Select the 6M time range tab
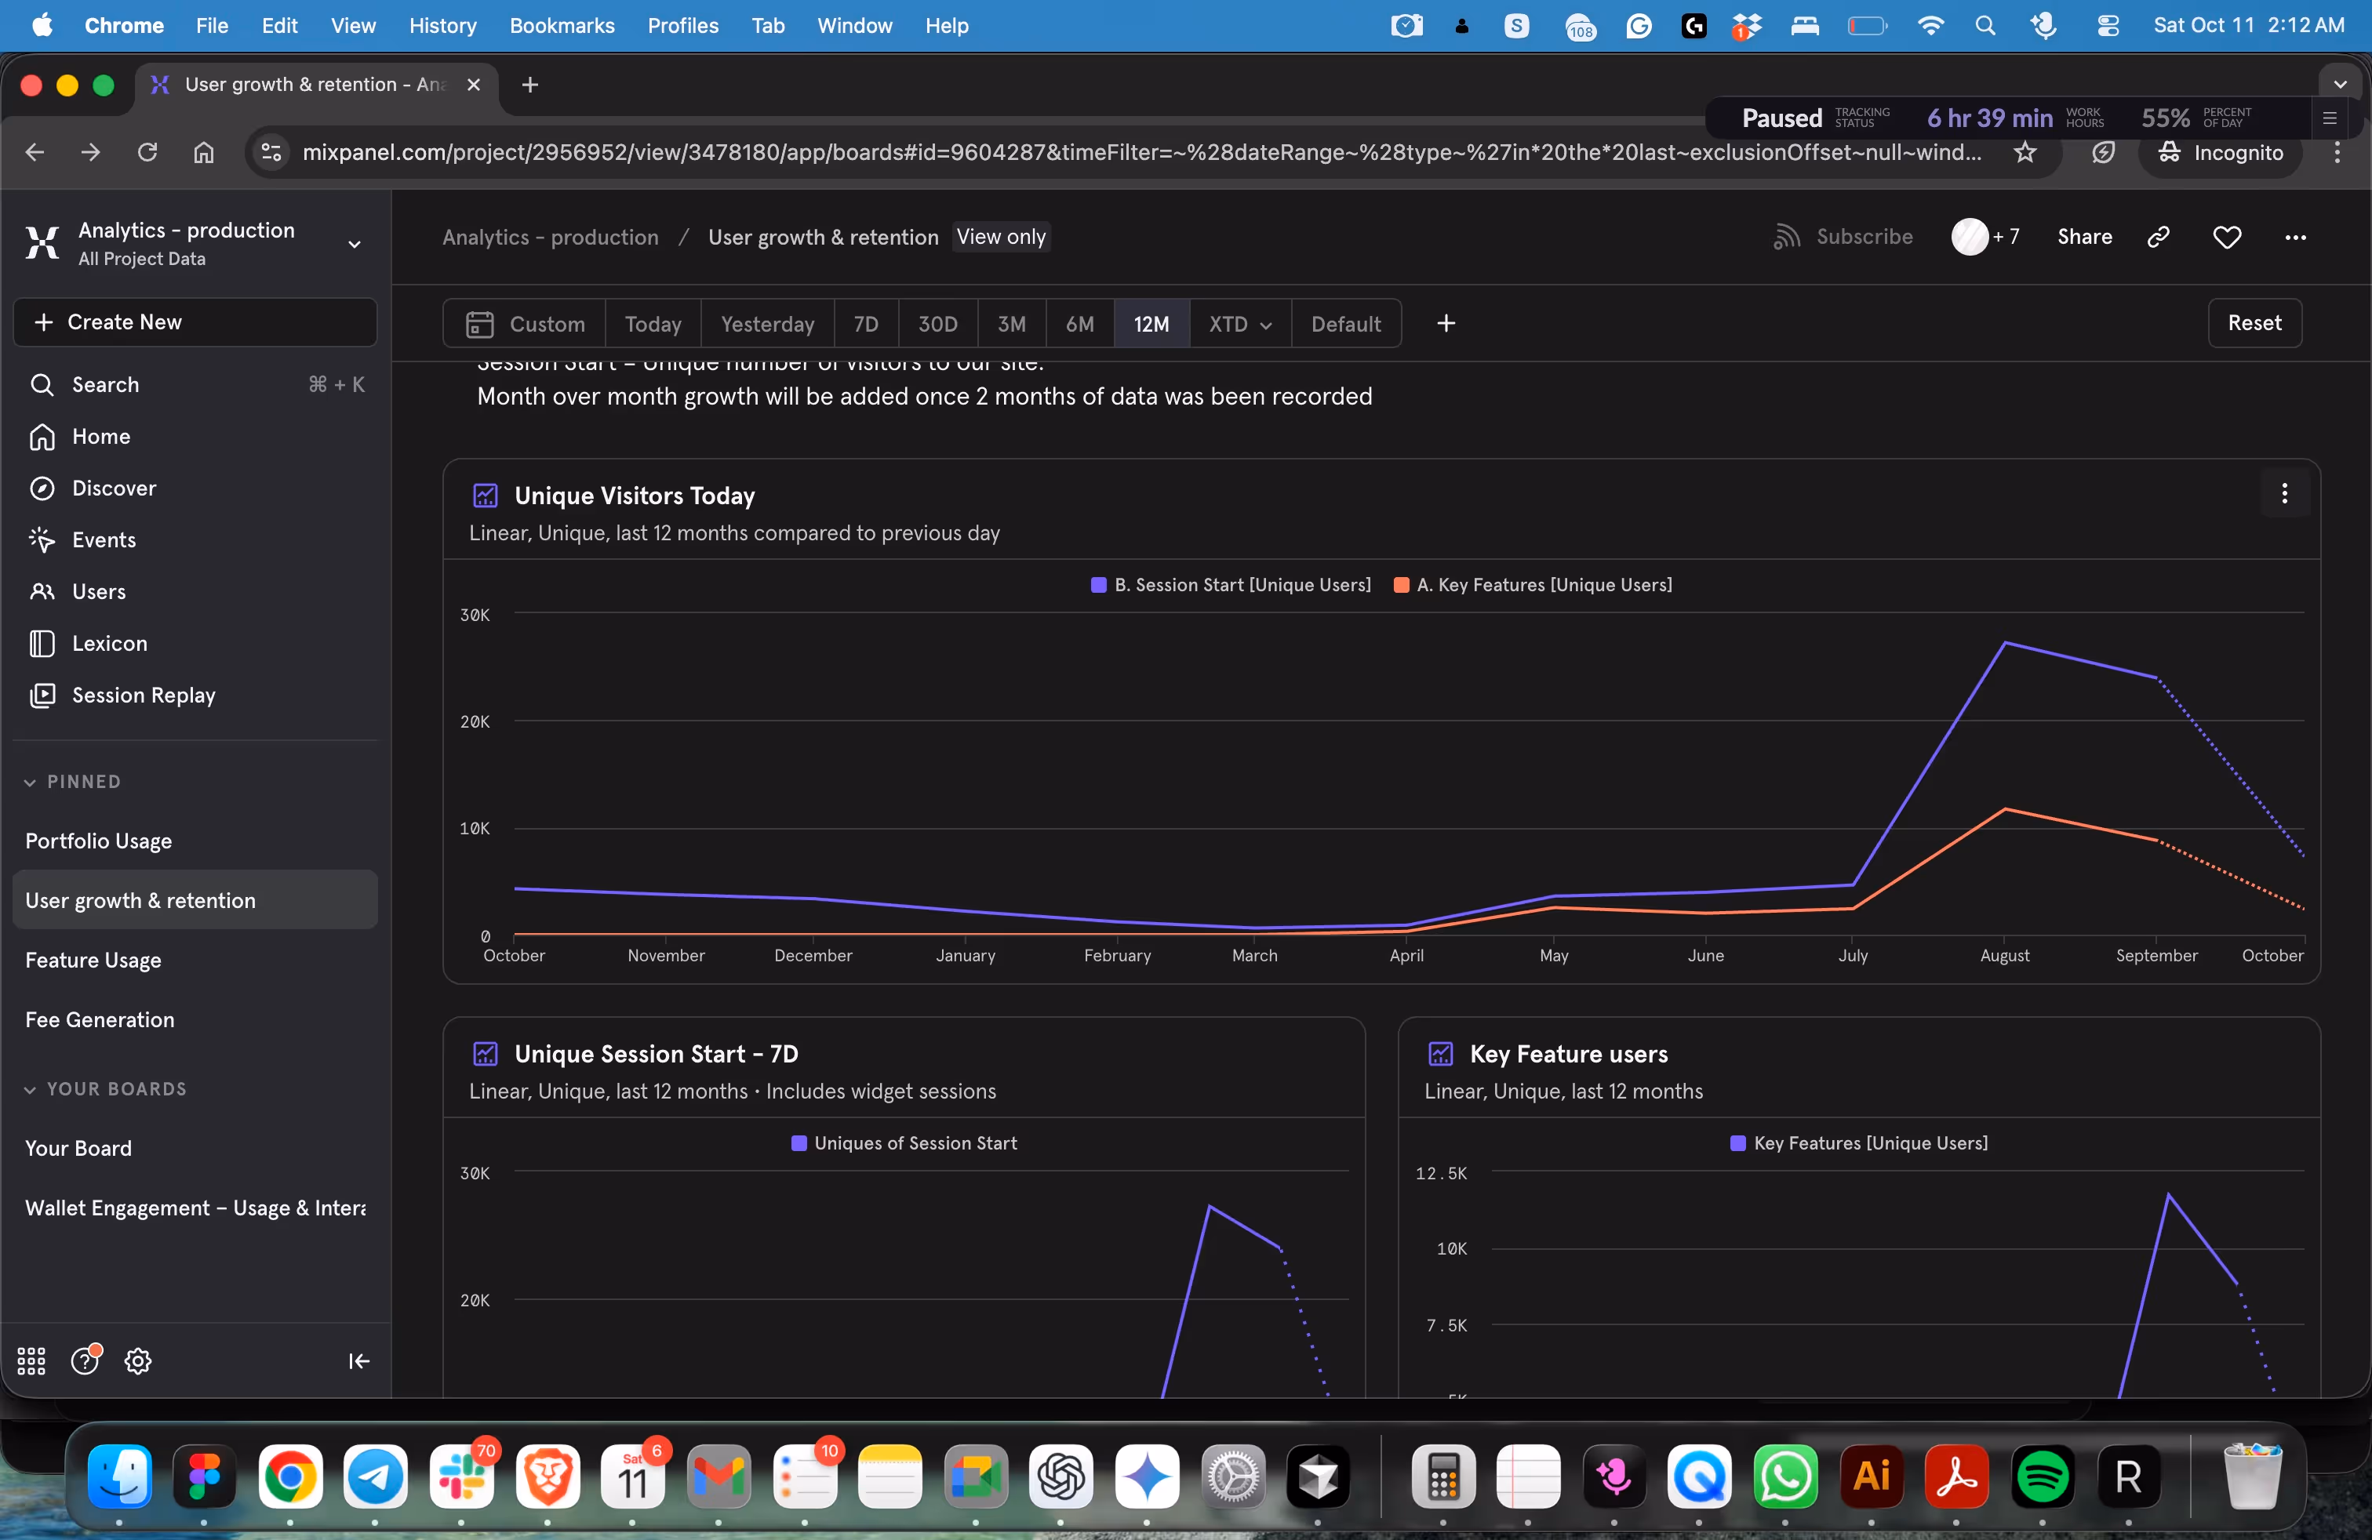The image size is (2372, 1540). pyautogui.click(x=1079, y=324)
